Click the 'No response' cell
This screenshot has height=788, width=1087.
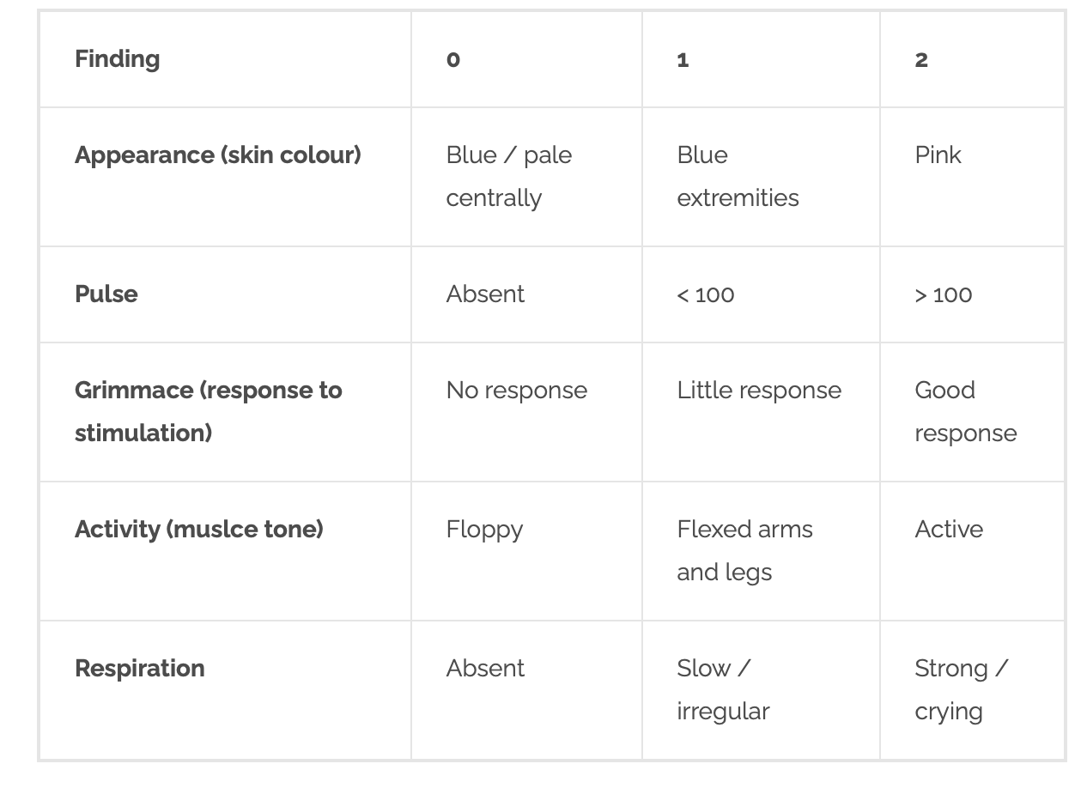517,391
